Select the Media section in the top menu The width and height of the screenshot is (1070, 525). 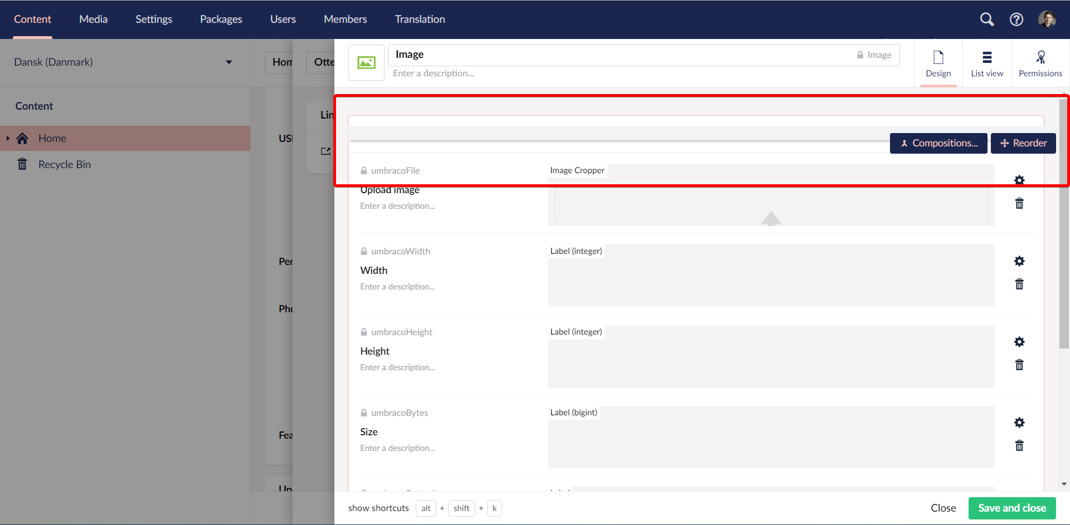93,19
